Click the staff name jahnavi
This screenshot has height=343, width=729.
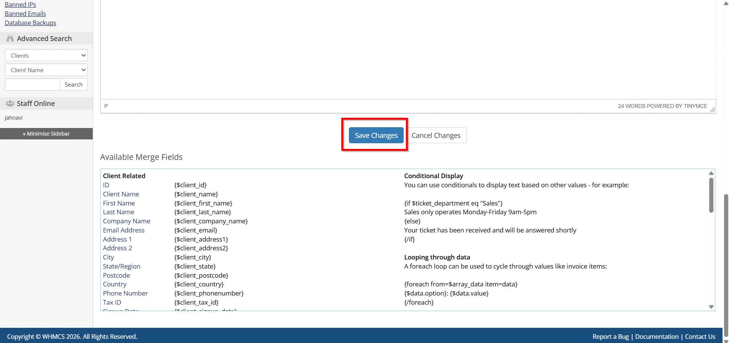(14, 118)
